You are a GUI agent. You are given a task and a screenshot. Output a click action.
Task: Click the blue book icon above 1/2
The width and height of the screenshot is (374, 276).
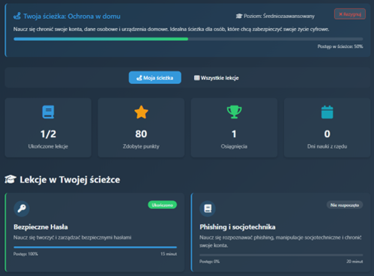[x=48, y=112]
